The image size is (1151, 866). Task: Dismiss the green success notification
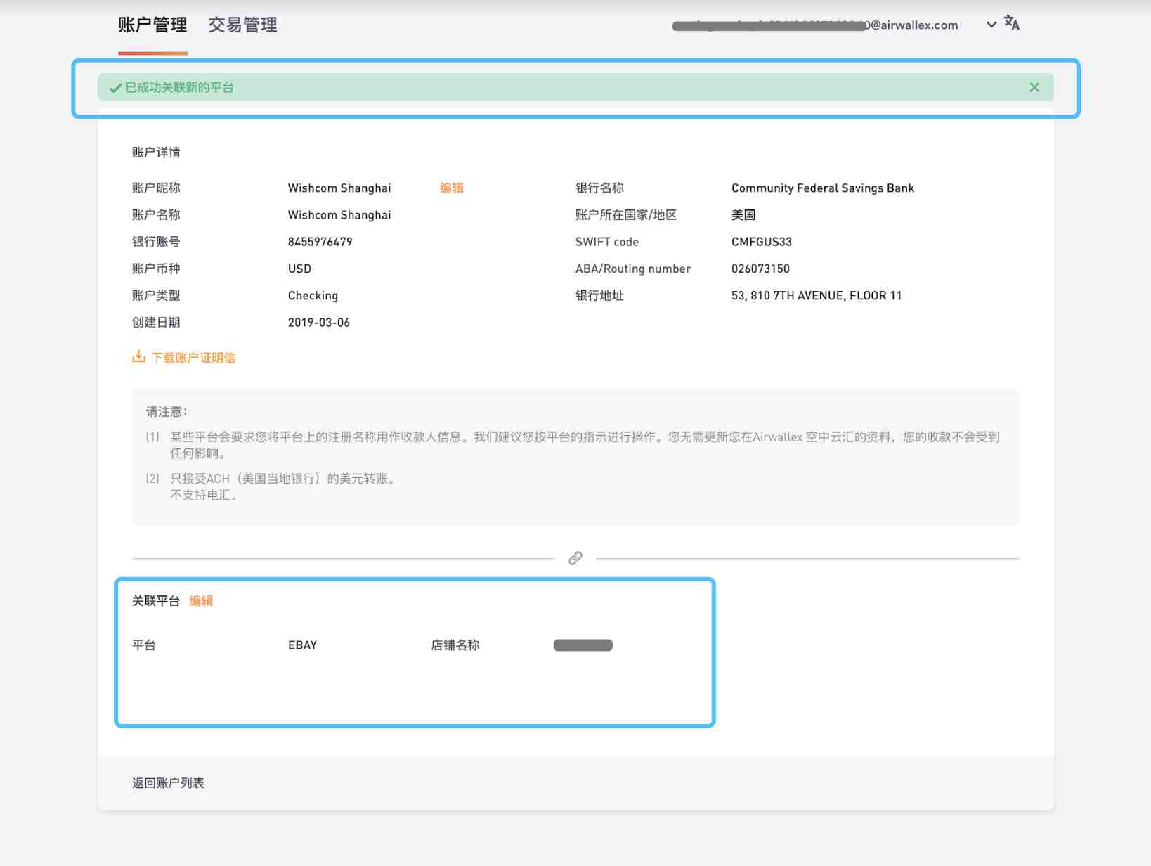1034,87
